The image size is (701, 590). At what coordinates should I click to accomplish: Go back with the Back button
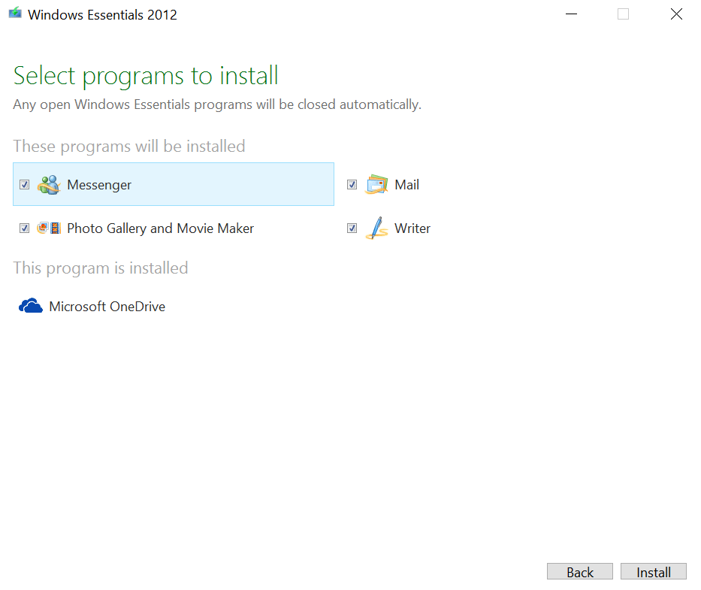point(580,572)
